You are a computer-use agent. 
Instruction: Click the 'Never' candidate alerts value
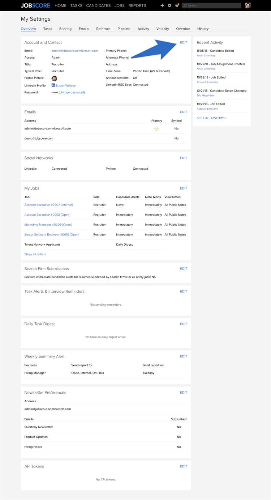(120, 205)
